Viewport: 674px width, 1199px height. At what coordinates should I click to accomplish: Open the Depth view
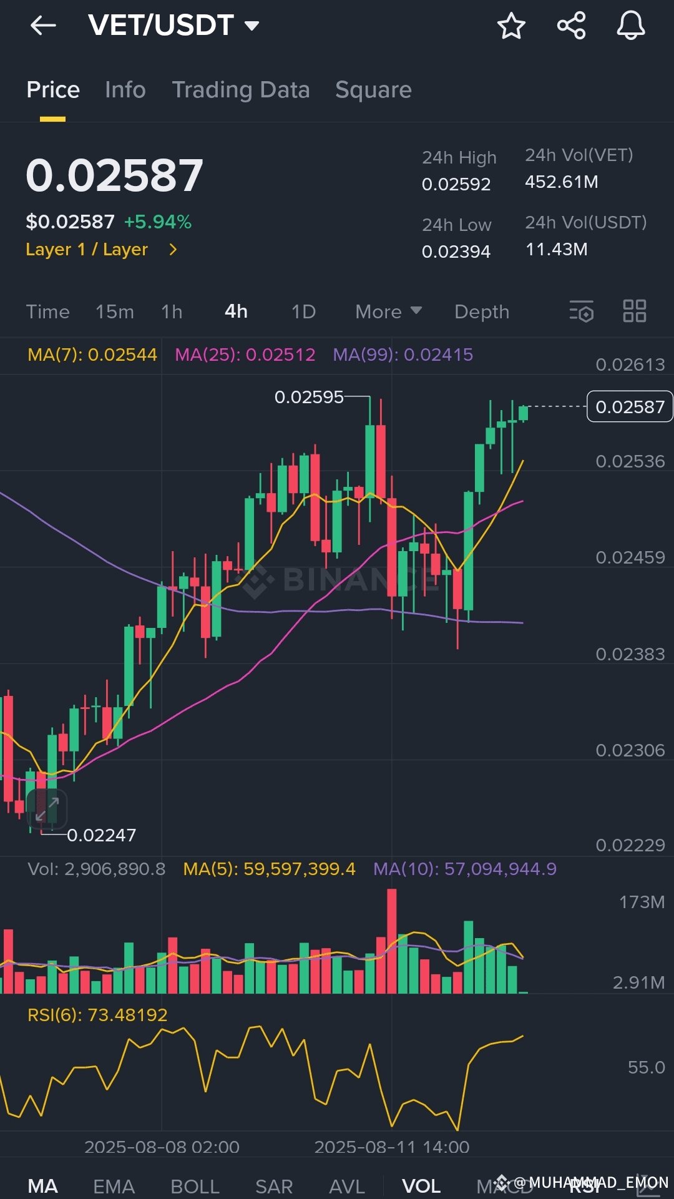481,311
